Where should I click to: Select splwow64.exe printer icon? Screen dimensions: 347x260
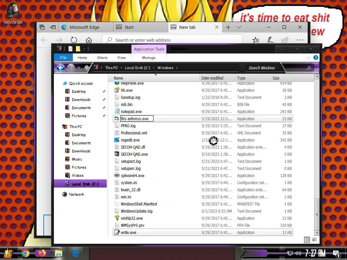tap(117, 175)
